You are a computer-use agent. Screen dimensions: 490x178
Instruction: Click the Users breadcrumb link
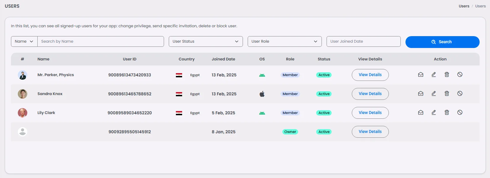464,6
